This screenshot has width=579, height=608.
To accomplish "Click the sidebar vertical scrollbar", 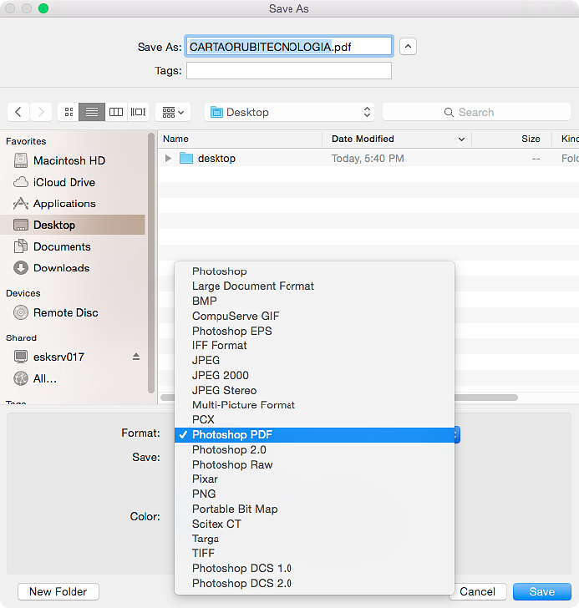I will tap(151, 263).
